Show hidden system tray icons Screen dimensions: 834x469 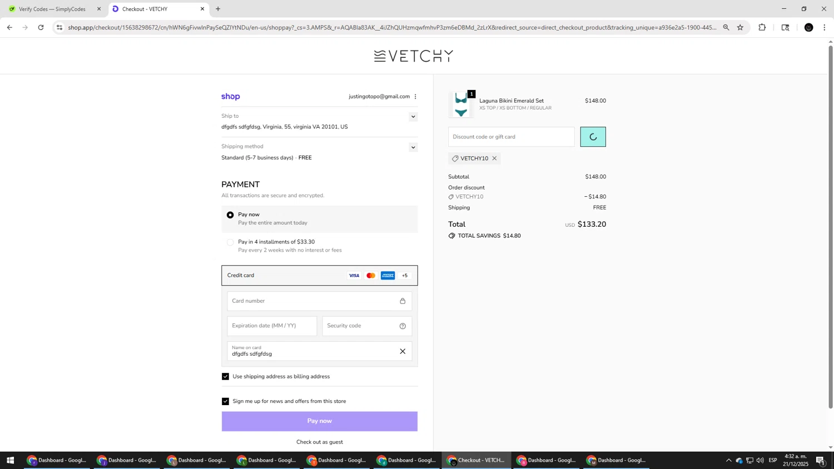[729, 460]
